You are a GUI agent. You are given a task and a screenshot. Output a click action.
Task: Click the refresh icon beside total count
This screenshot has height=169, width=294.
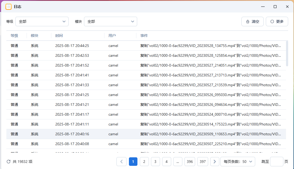pos(9,162)
